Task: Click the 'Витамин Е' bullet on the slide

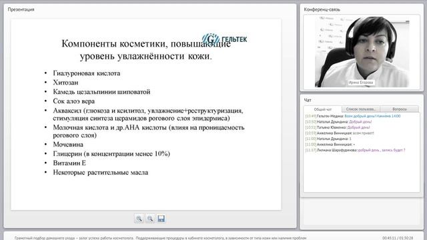Action: 69,163
